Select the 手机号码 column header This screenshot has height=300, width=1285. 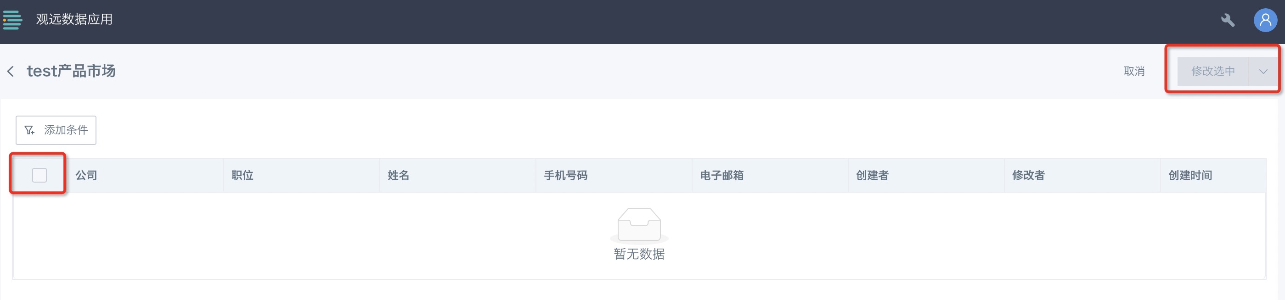click(614, 175)
